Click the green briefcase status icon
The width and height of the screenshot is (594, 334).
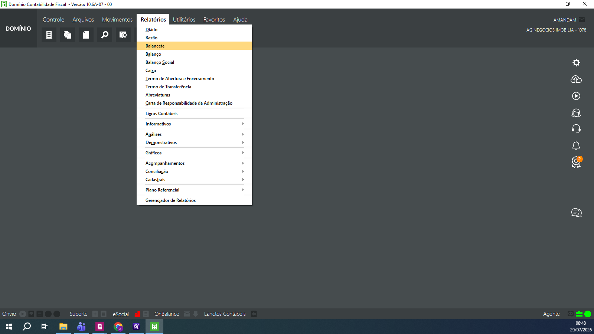579,314
